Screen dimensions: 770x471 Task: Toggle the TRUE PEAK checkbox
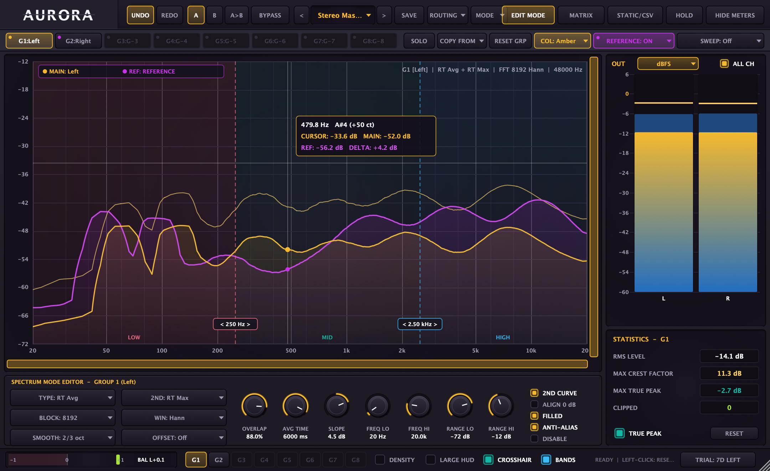coord(620,433)
